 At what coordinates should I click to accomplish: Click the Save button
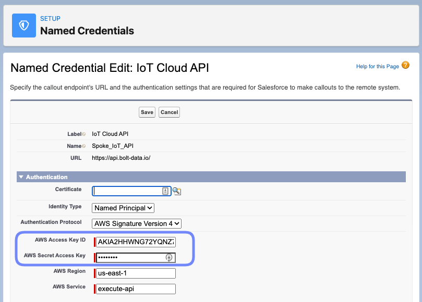(147, 112)
